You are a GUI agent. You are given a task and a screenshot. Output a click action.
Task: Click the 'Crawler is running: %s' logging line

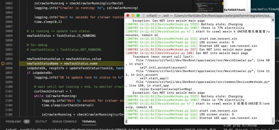pyautogui.click(x=86, y=8)
